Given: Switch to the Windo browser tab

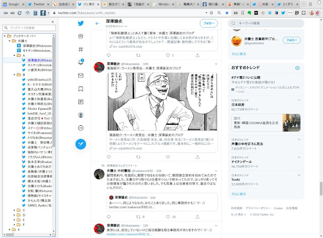Looking at the screenshot, I should click(x=163, y=4).
